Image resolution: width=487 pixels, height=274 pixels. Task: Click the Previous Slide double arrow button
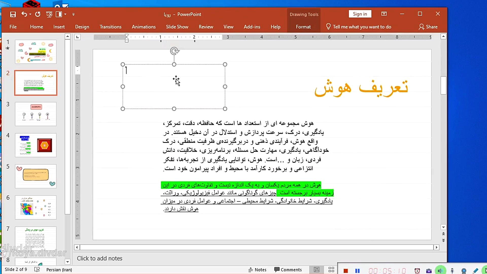click(443, 234)
